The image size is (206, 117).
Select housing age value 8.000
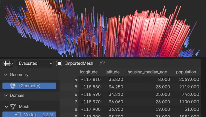click(164, 79)
